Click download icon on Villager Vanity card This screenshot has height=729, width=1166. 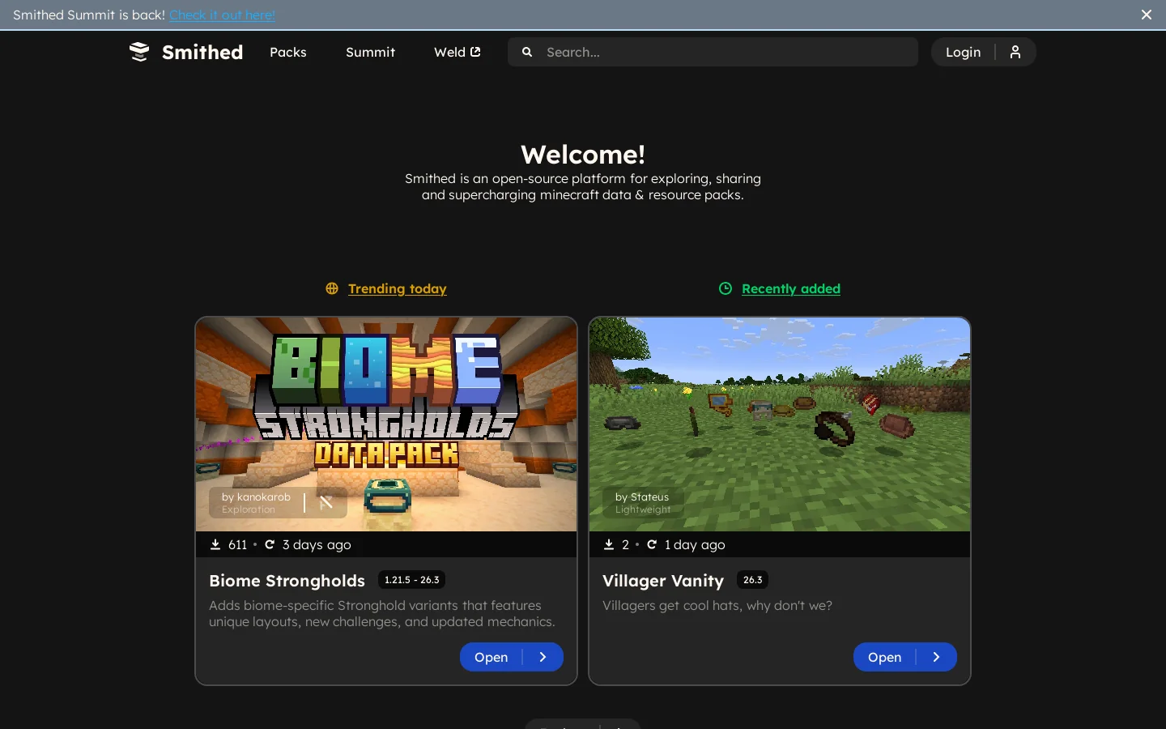click(609, 544)
